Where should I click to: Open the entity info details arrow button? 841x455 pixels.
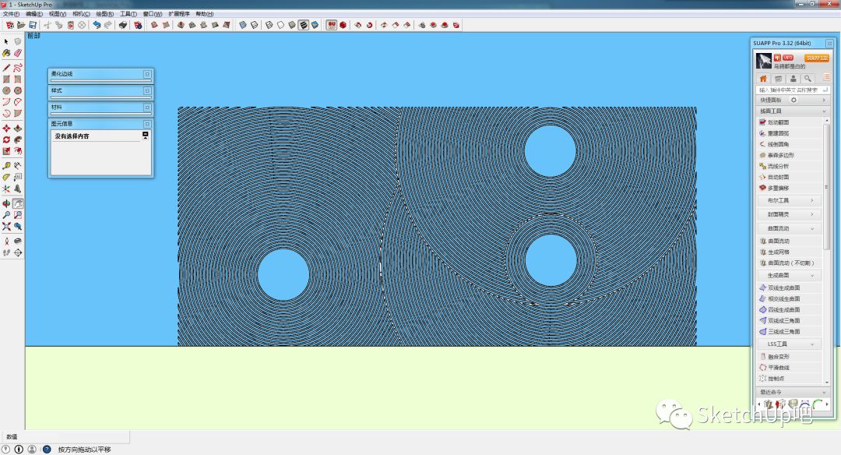point(146,136)
